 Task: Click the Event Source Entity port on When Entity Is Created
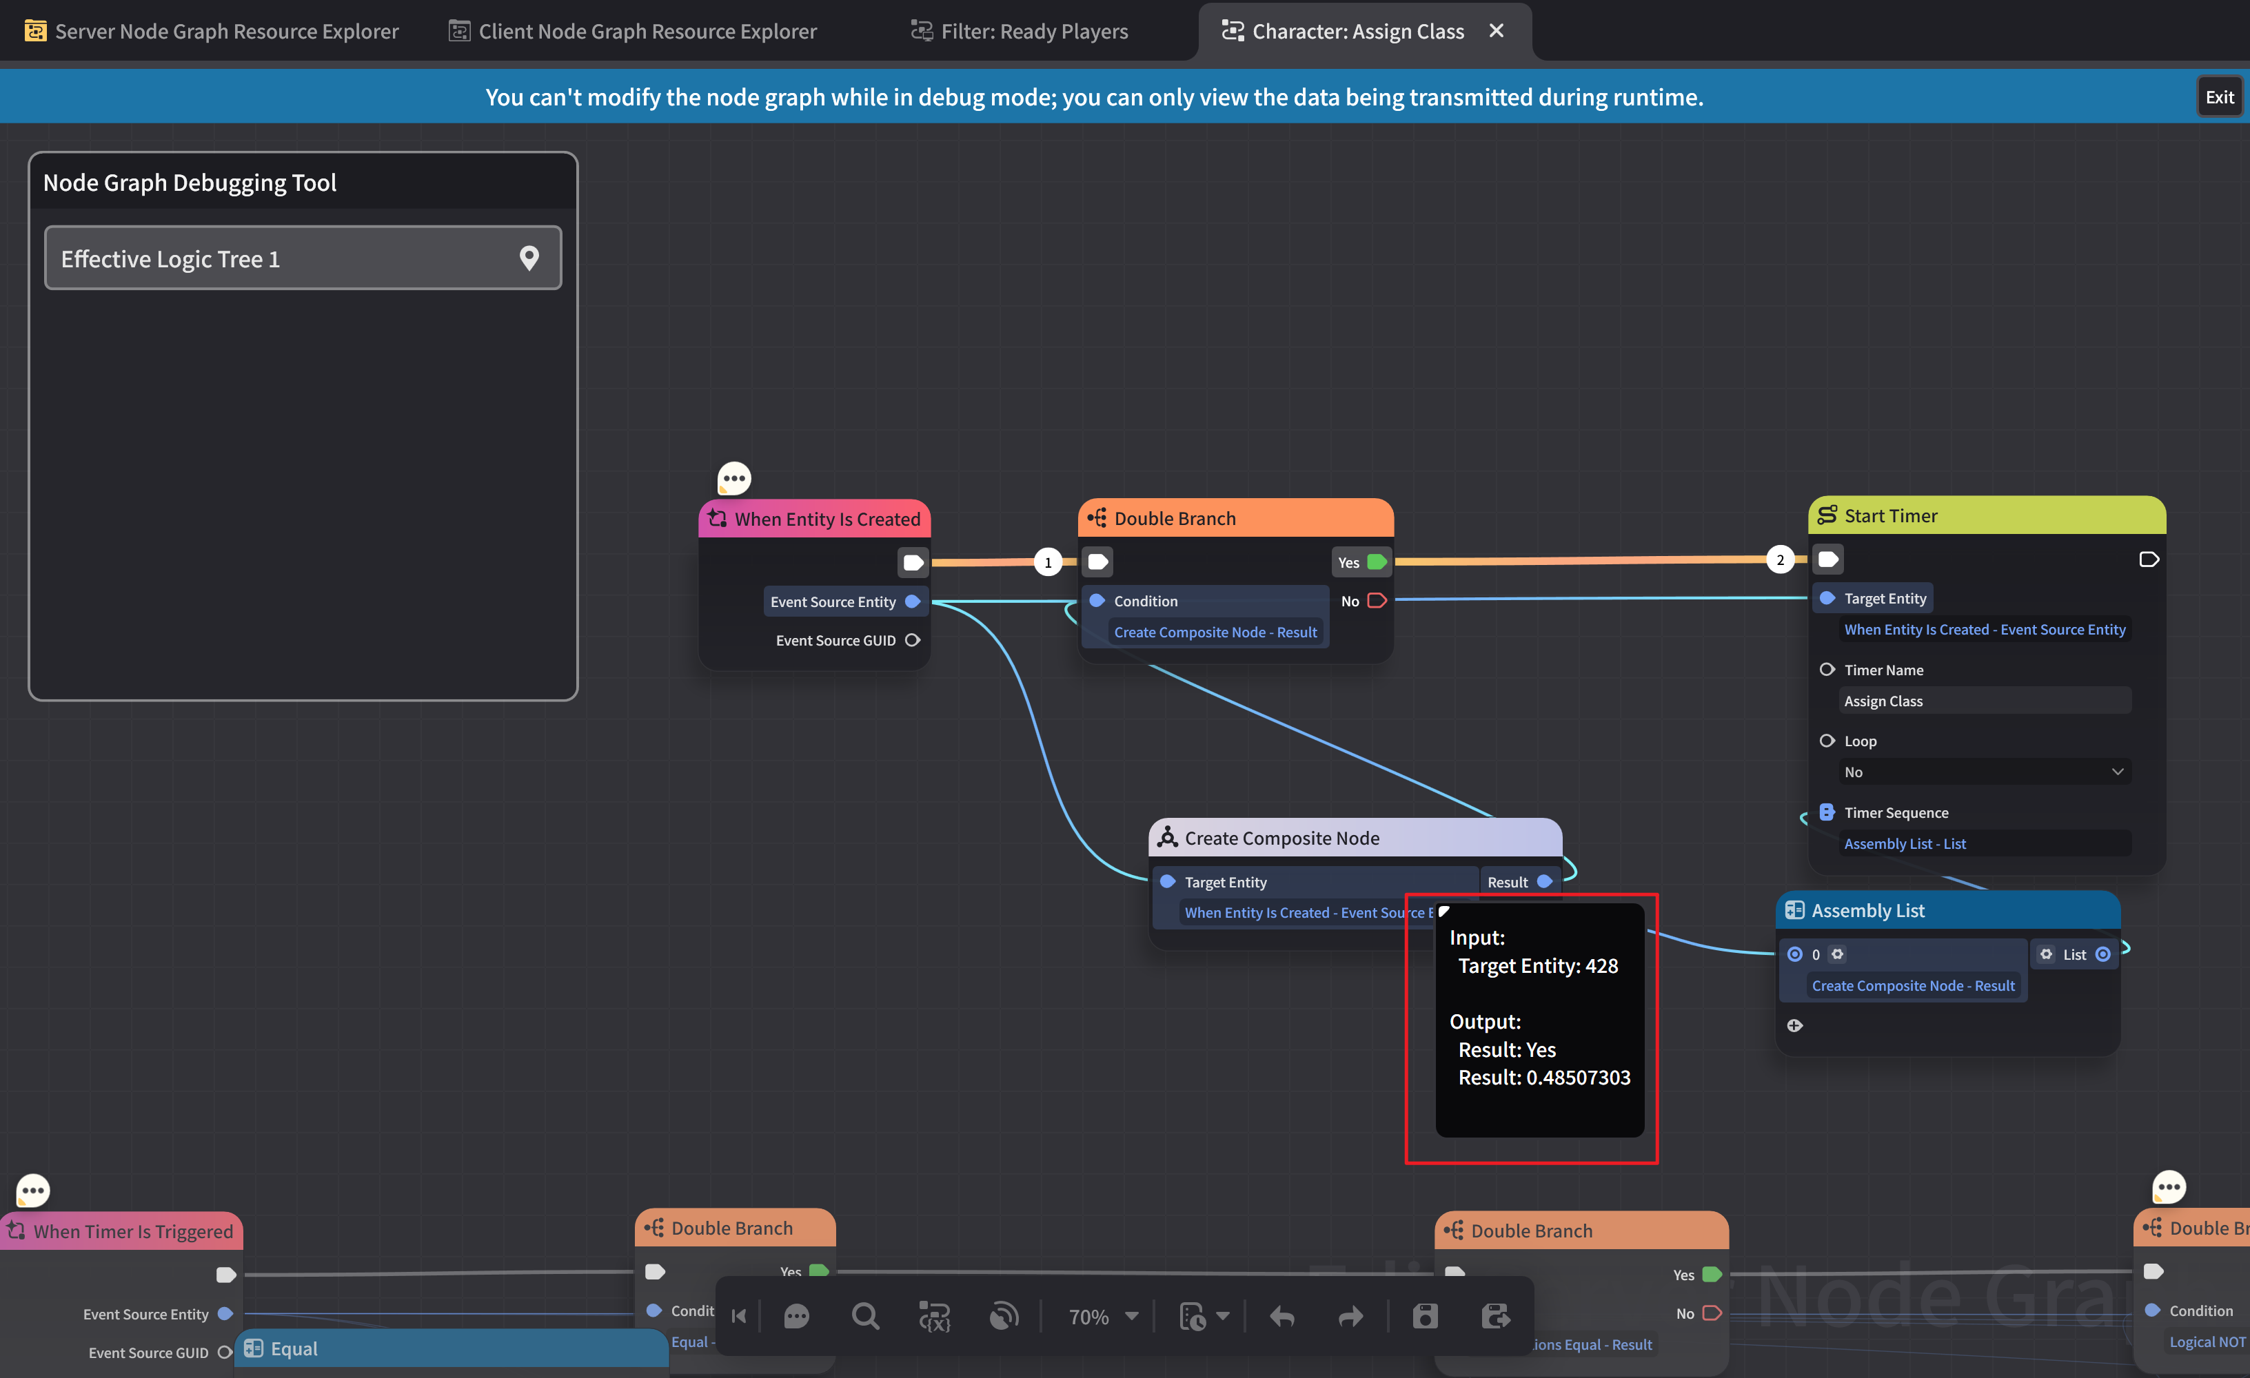tap(912, 601)
